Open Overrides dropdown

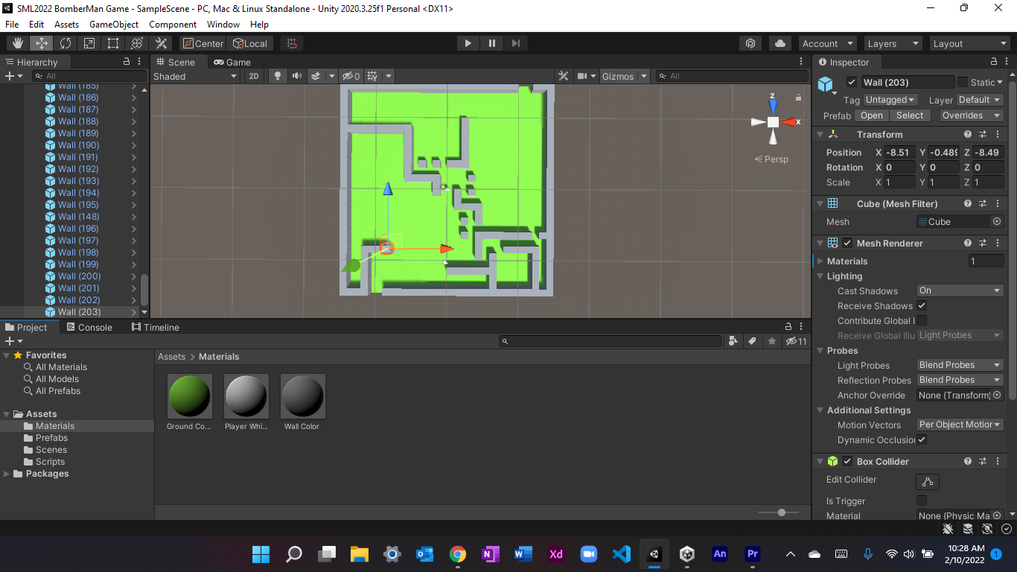pos(970,115)
